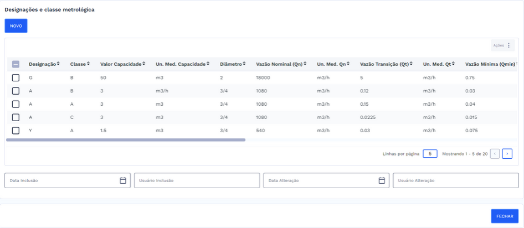Select the checkbox for Designação Y row
This screenshot has height=228, width=524.
(16, 131)
